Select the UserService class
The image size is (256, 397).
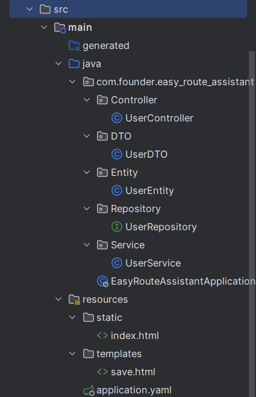[x=153, y=263]
